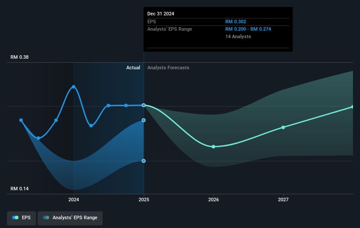This screenshot has height=228, width=360.
Task: Click the RM 0.200 - RM 0.274 range value
Action: click(x=248, y=29)
